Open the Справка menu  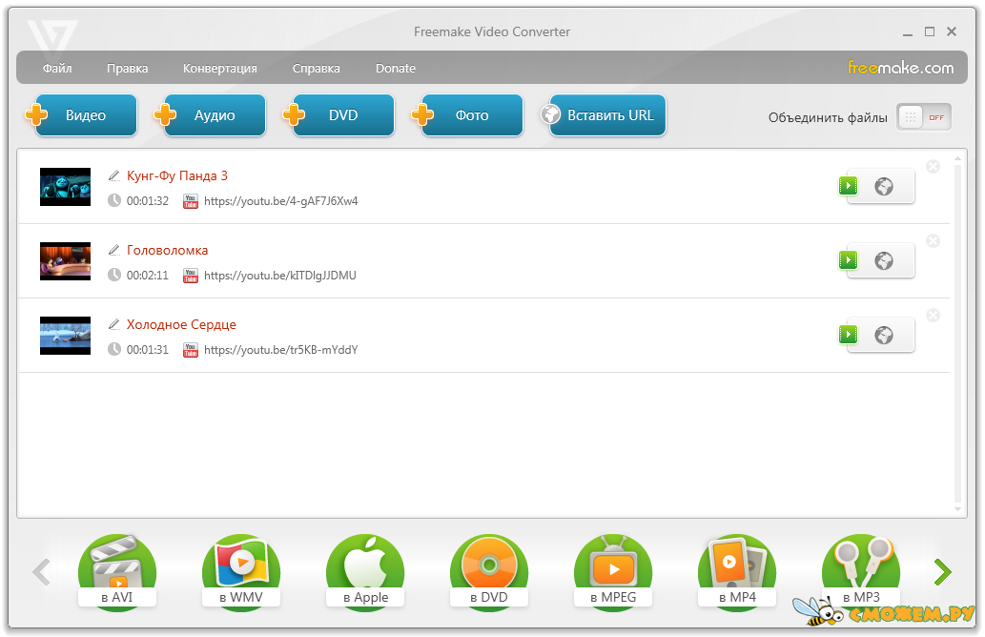316,68
